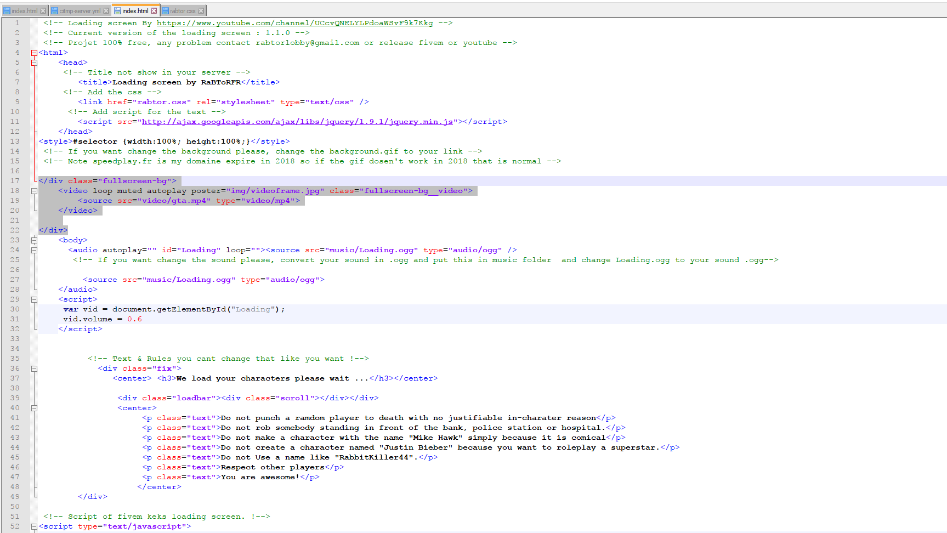
Task: Place cursor on "rabtor.css" href value
Action: [162, 102]
